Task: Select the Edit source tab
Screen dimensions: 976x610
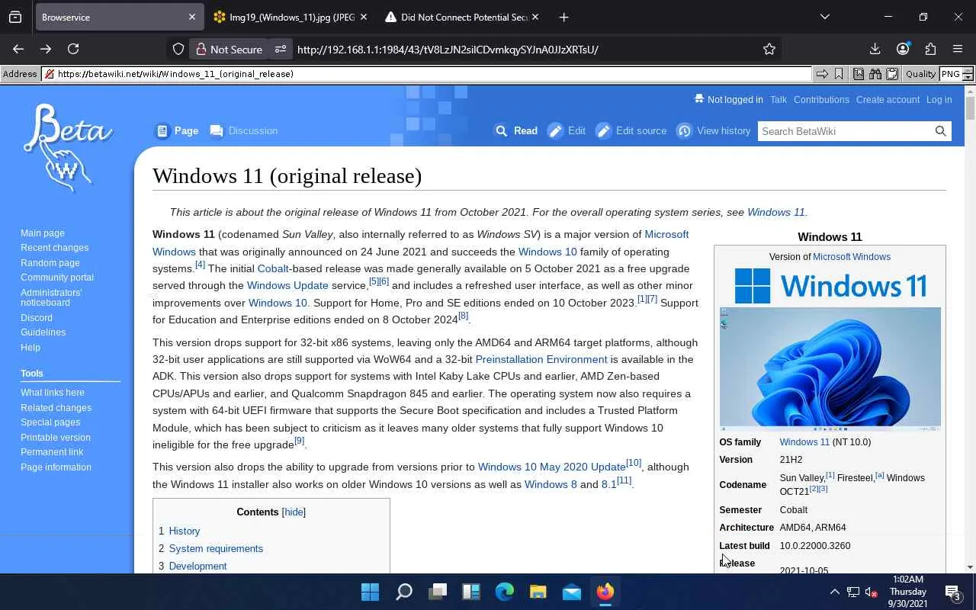Action: (631, 131)
